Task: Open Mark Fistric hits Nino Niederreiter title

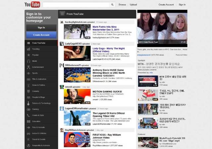Action: pyautogui.click(x=106, y=28)
